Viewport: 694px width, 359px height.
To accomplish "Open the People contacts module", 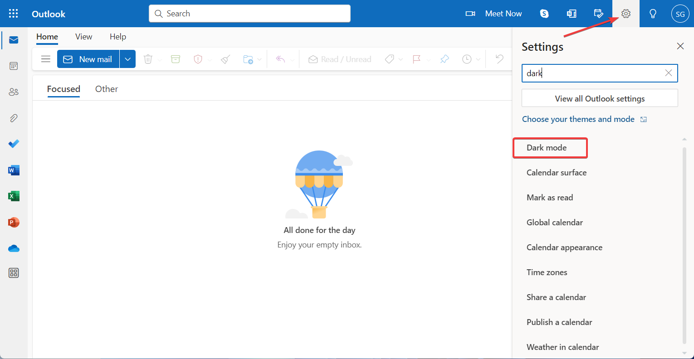I will pos(14,92).
